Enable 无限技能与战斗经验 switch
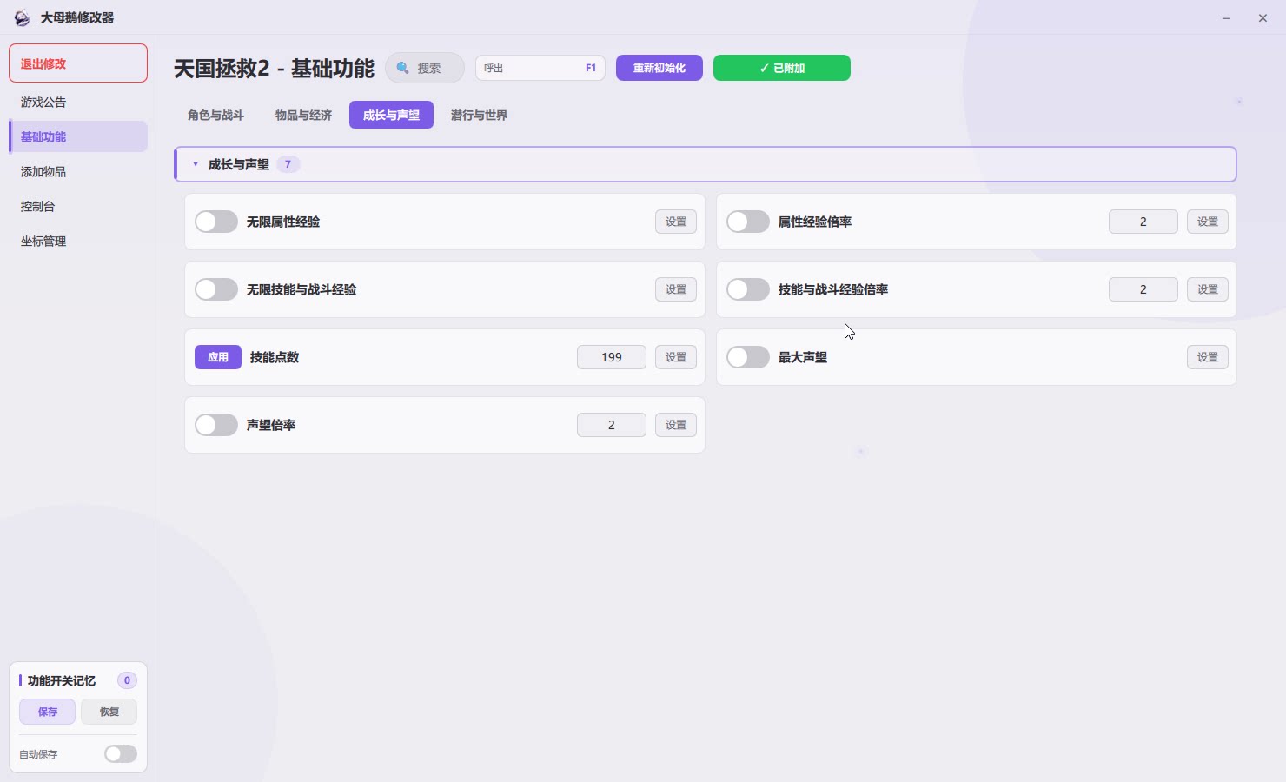The image size is (1286, 782). point(216,289)
